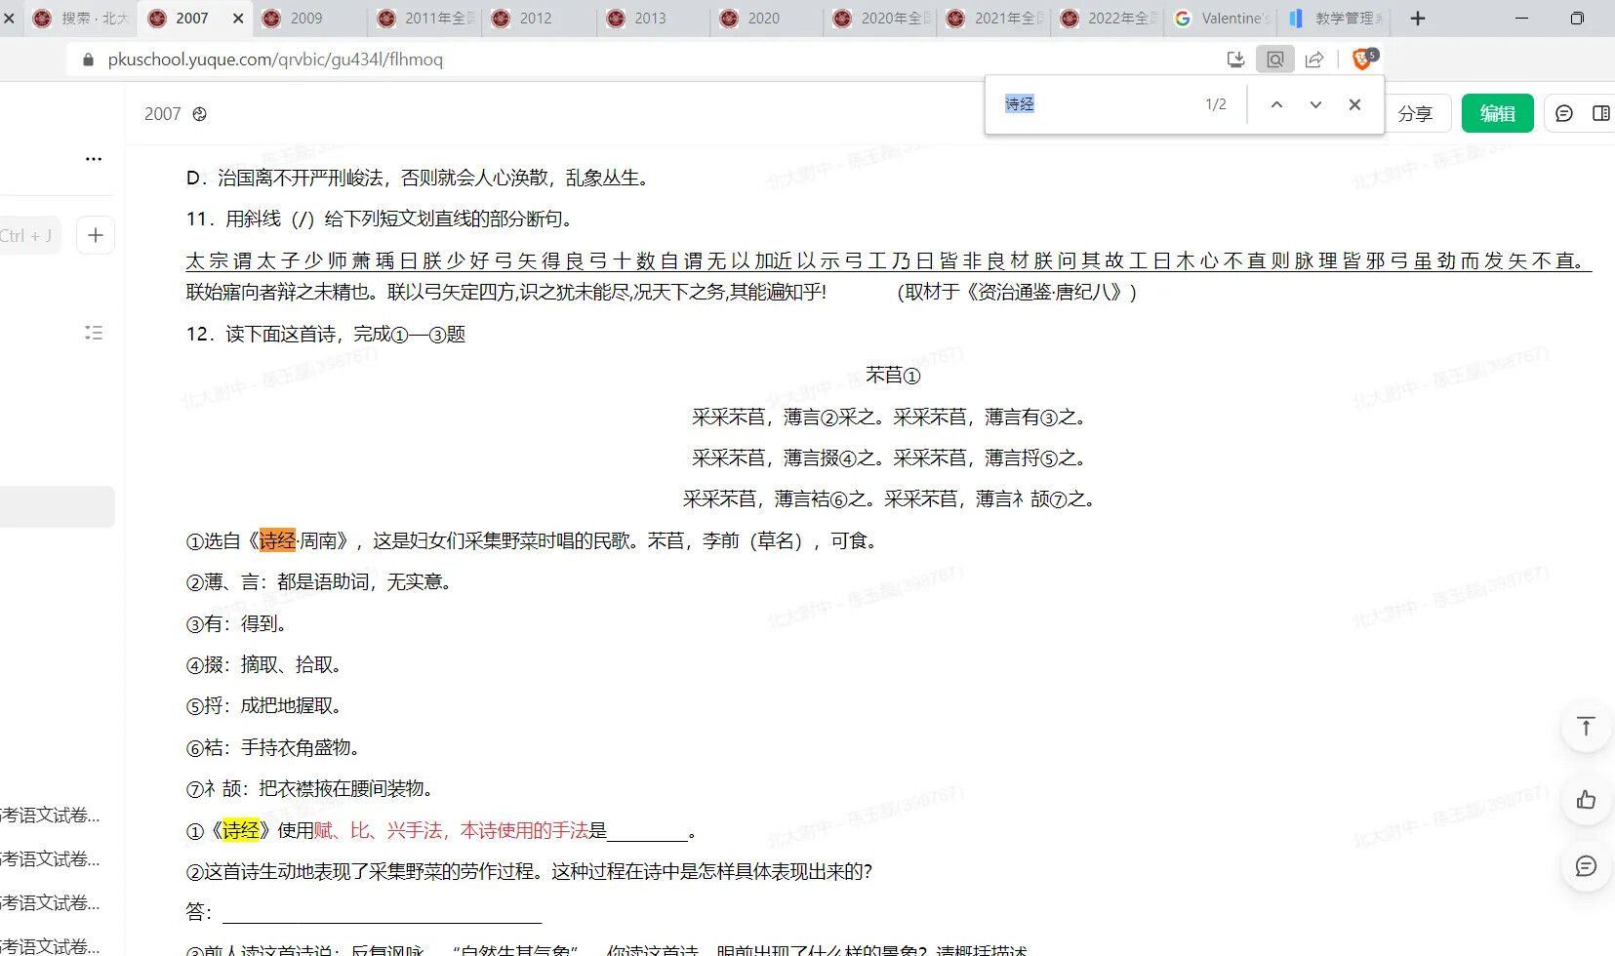This screenshot has height=956, width=1615.
Task: Click the 分享 share button
Action: point(1417,113)
